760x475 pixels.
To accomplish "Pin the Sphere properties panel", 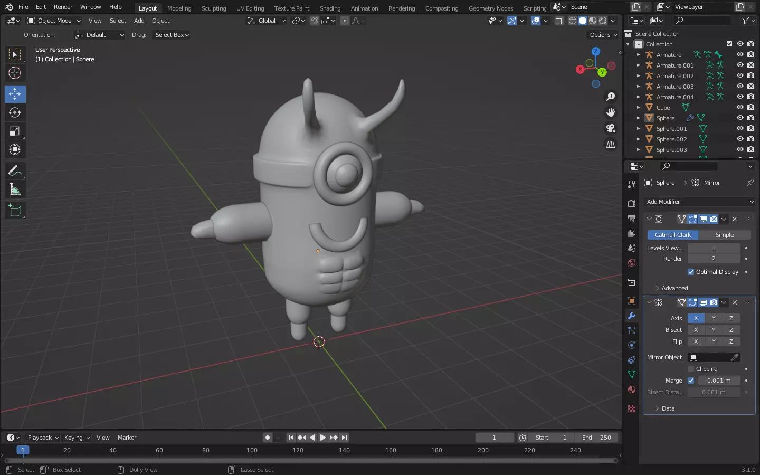I will pos(750,183).
